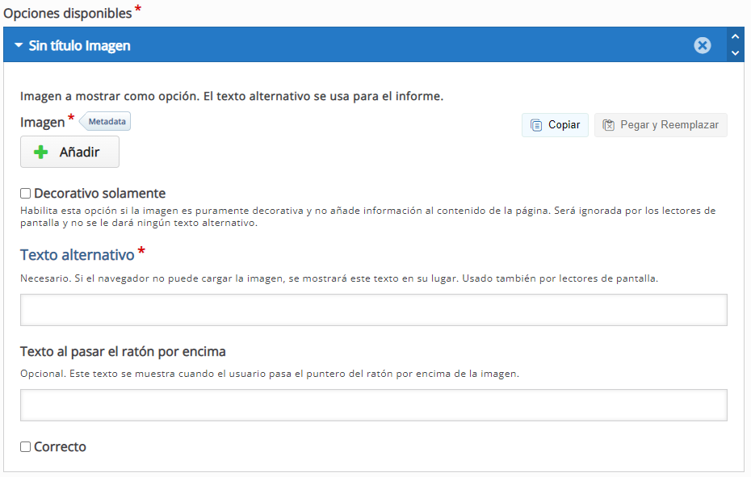The image size is (751, 477).
Task: Click the Copiar button text
Action: coord(564,125)
